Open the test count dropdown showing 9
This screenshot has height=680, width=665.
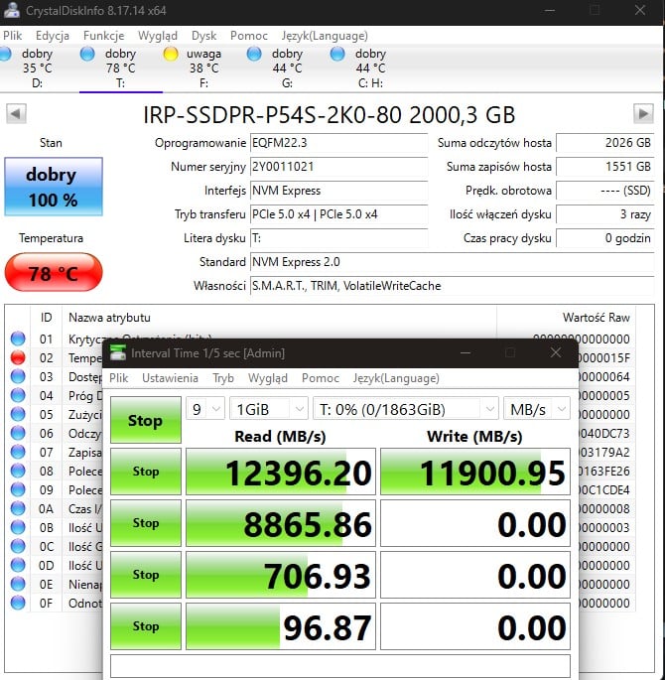204,408
